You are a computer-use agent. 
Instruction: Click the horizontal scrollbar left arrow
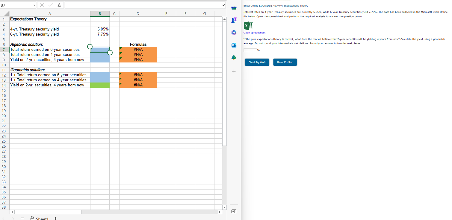coord(12,212)
